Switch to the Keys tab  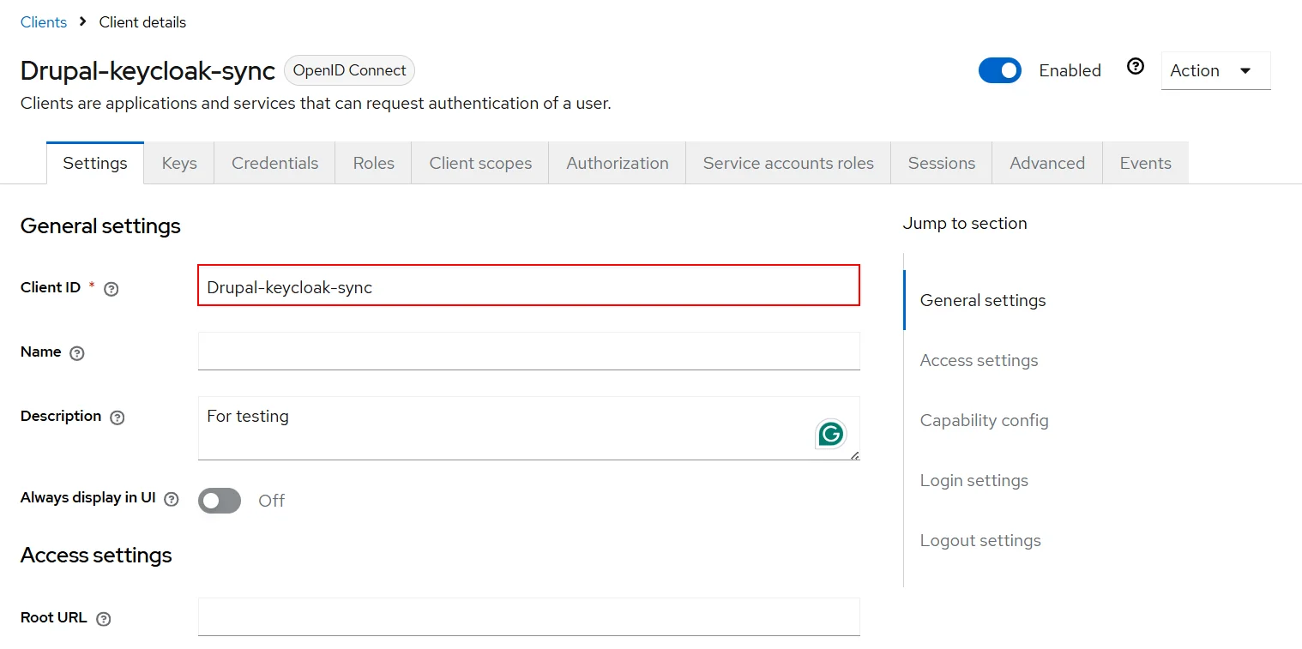tap(178, 162)
